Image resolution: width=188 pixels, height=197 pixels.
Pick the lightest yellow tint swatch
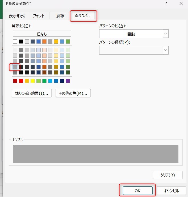pos(56,50)
